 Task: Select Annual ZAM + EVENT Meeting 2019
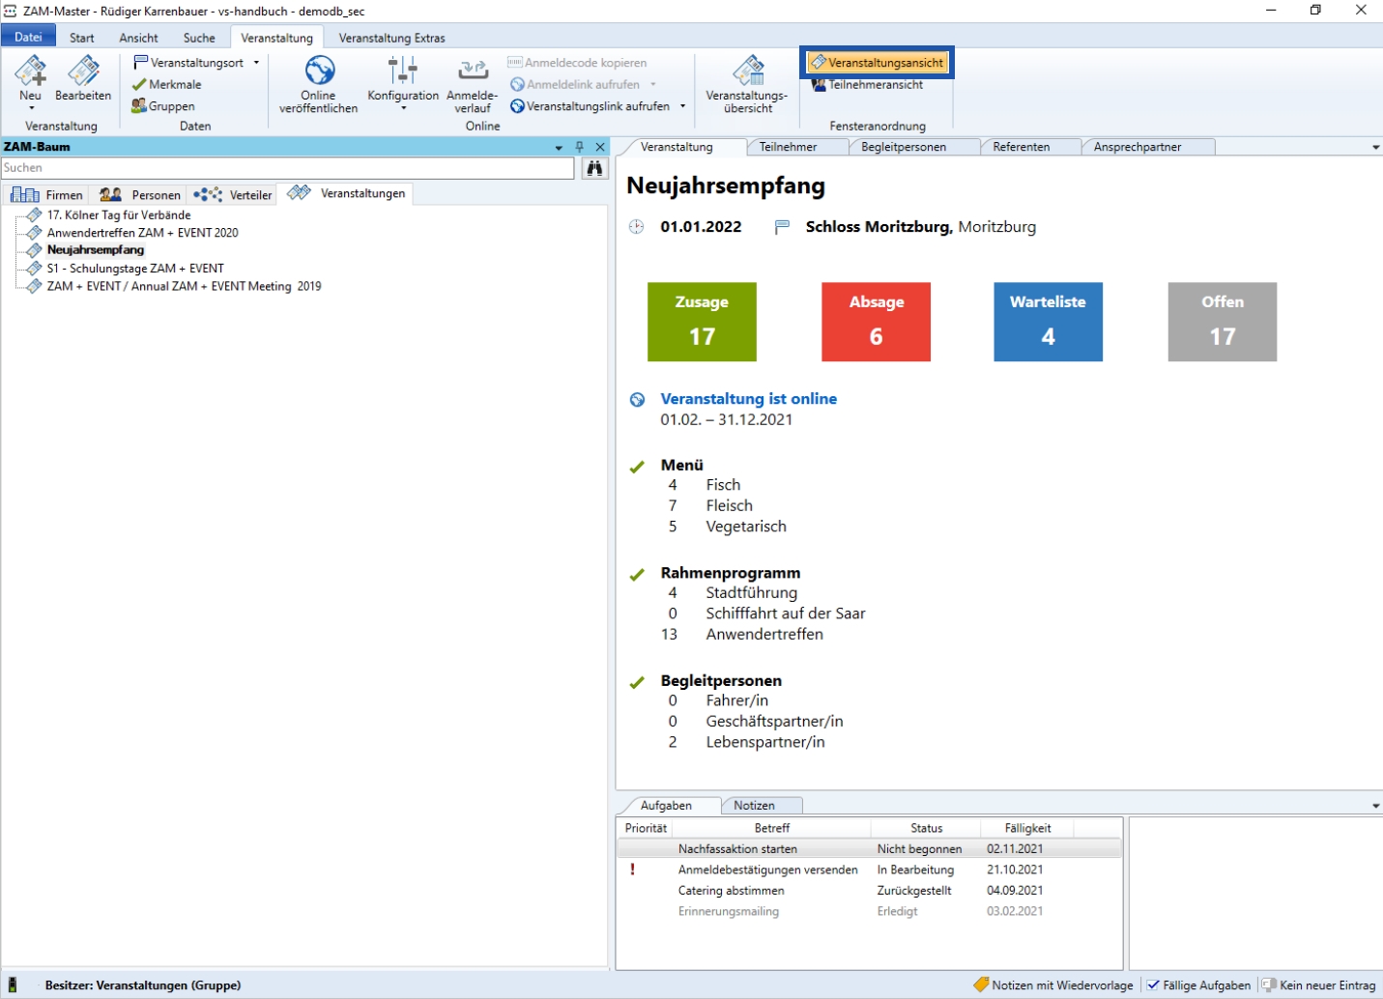(x=185, y=286)
